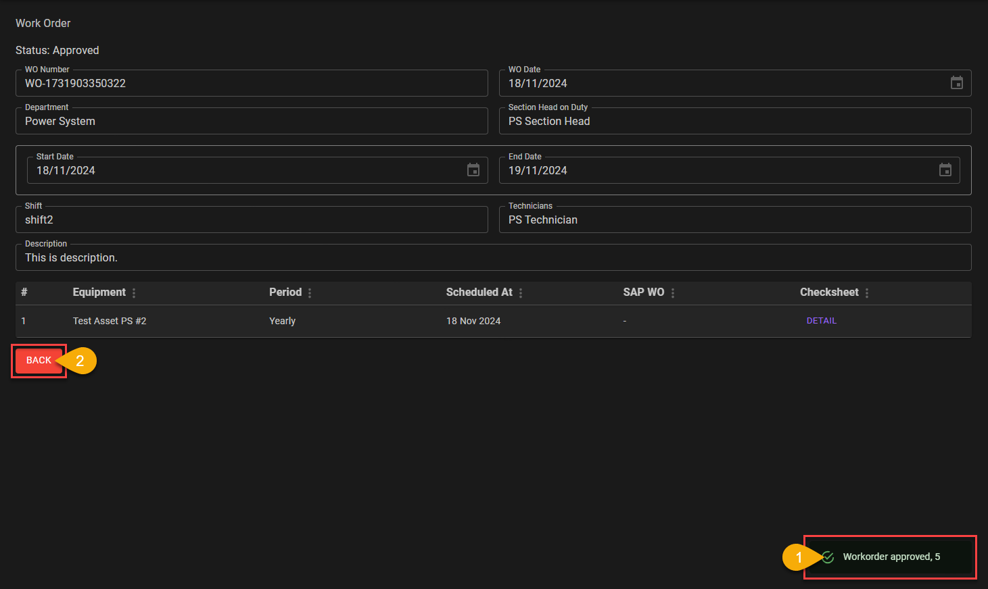
Task: Open Equipment column options menu
Action: (134, 292)
